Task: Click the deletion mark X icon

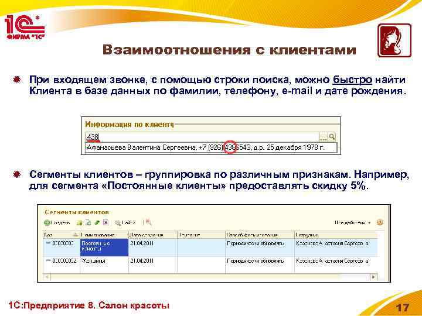Action: [x=105, y=222]
